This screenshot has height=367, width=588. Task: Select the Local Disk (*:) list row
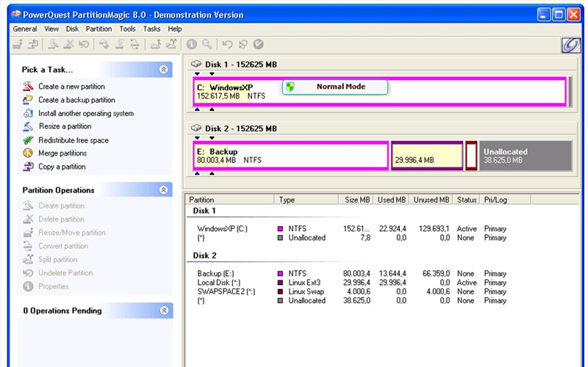click(x=352, y=283)
